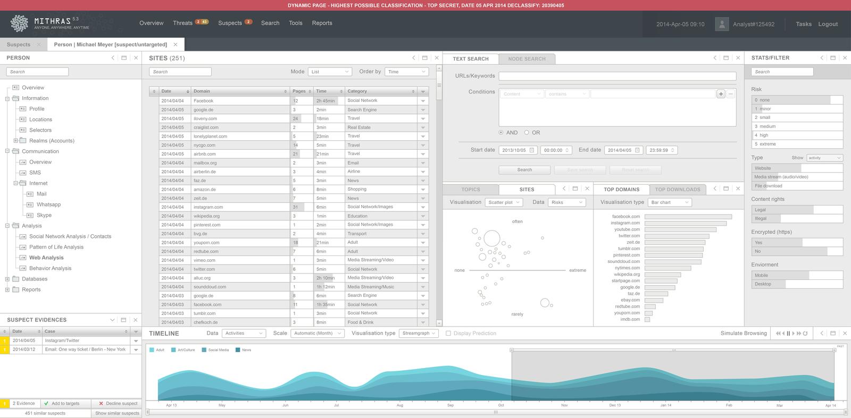This screenshot has height=418, width=851.
Task: Reset Simulate Browsing with the reload icon
Action: click(805, 334)
